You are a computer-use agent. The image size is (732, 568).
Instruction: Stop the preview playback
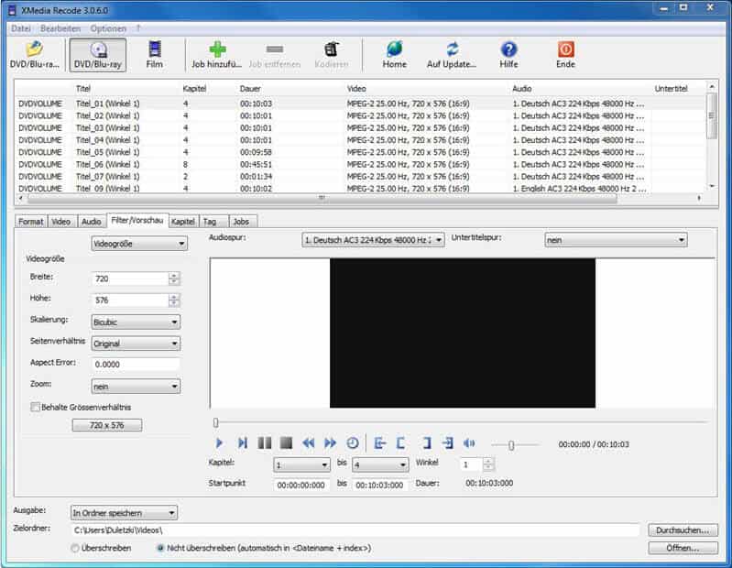286,442
